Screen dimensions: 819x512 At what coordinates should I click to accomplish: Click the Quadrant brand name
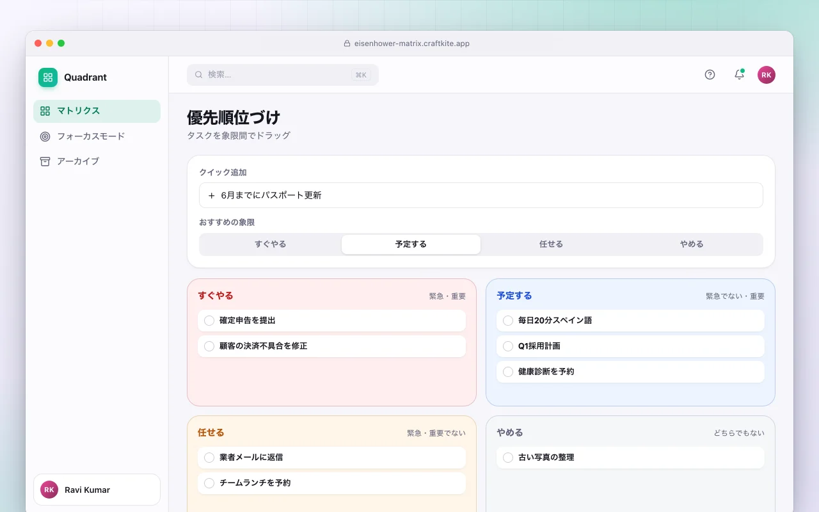85,77
